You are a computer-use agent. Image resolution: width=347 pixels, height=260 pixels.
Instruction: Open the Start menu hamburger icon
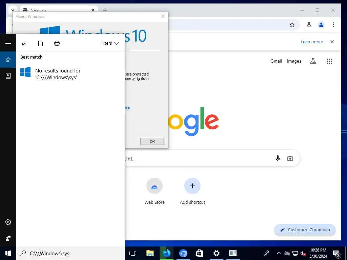[x=8, y=43]
